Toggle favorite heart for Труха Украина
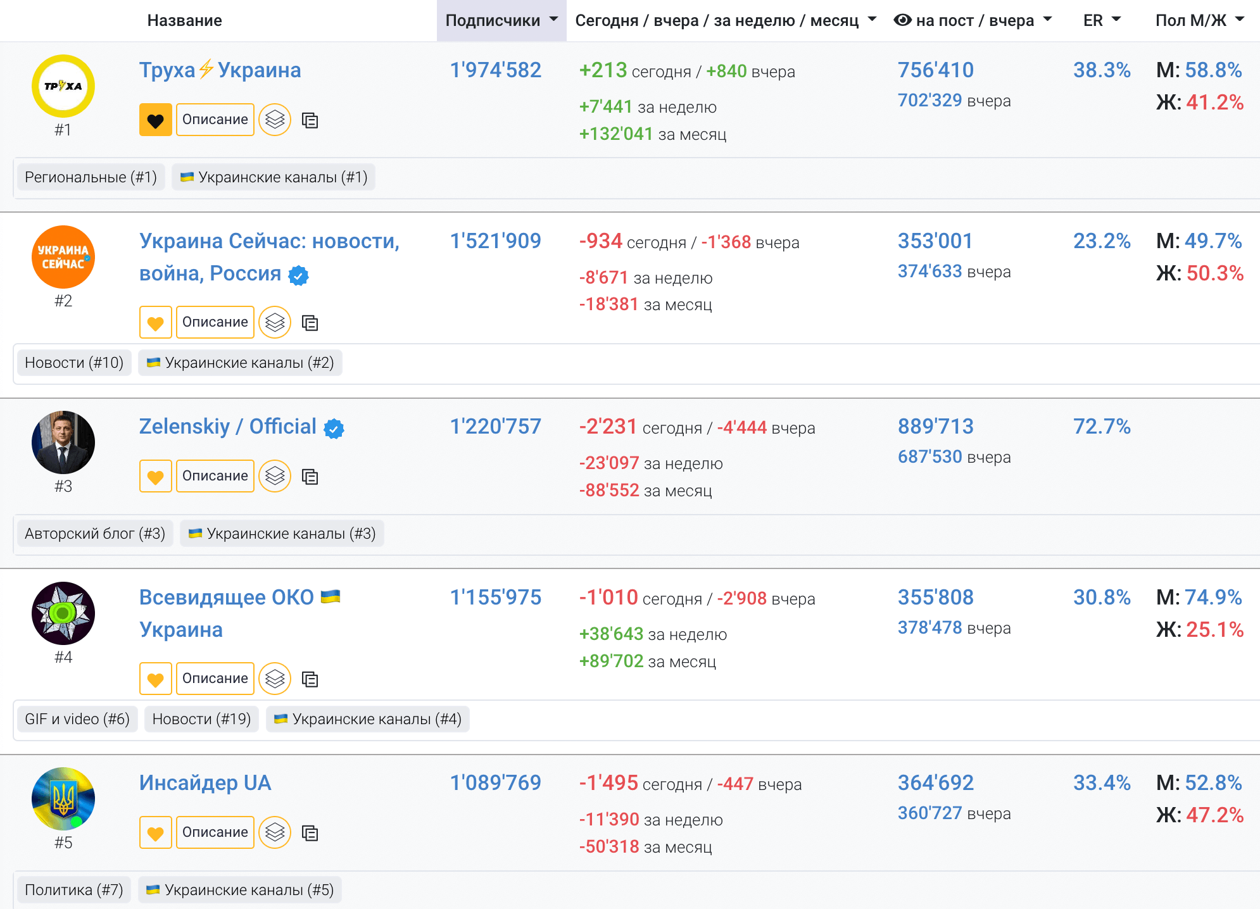The height and width of the screenshot is (909, 1260). (156, 120)
